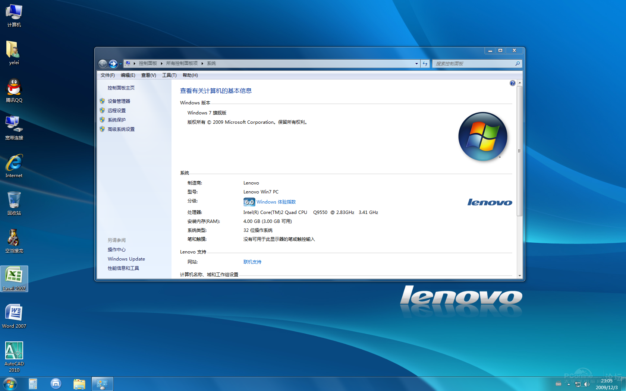Click the text "32 位操作系统"
This screenshot has height=391, width=626.
point(258,230)
